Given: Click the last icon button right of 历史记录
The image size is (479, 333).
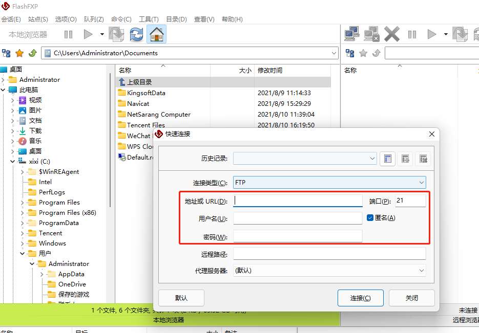Looking at the screenshot, I should click(x=422, y=159).
